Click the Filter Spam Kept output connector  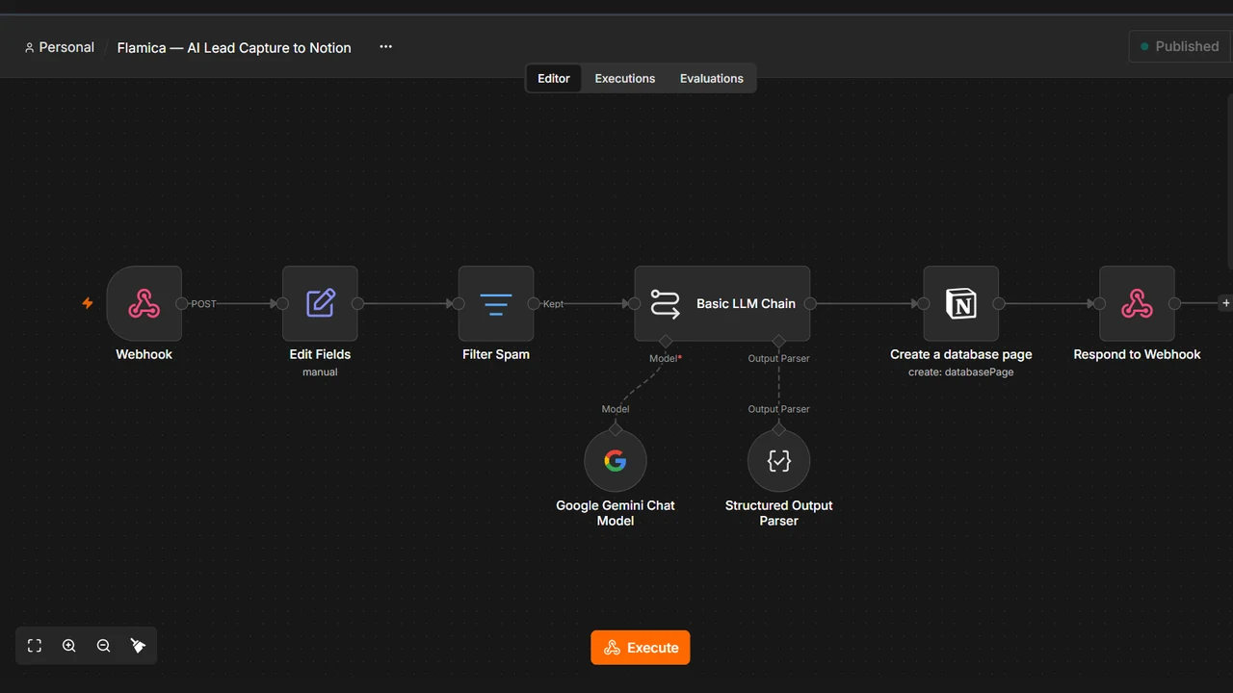(x=534, y=303)
